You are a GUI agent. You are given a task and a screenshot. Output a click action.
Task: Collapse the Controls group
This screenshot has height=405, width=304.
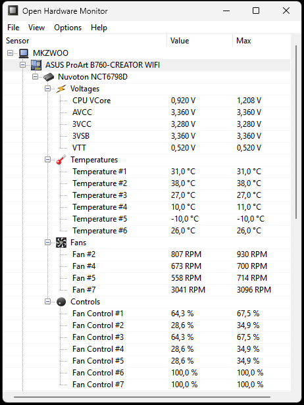pos(47,301)
